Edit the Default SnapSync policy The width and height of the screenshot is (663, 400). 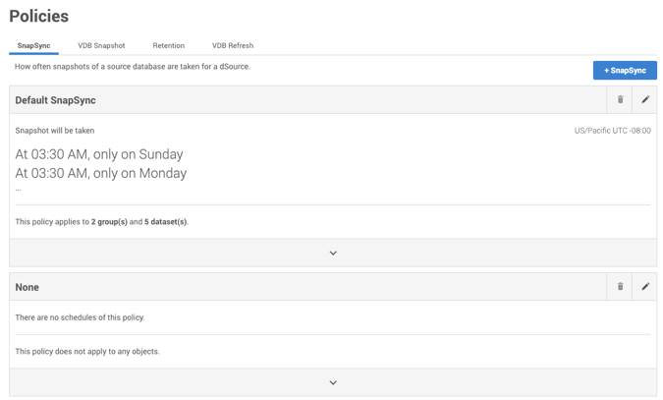645,99
